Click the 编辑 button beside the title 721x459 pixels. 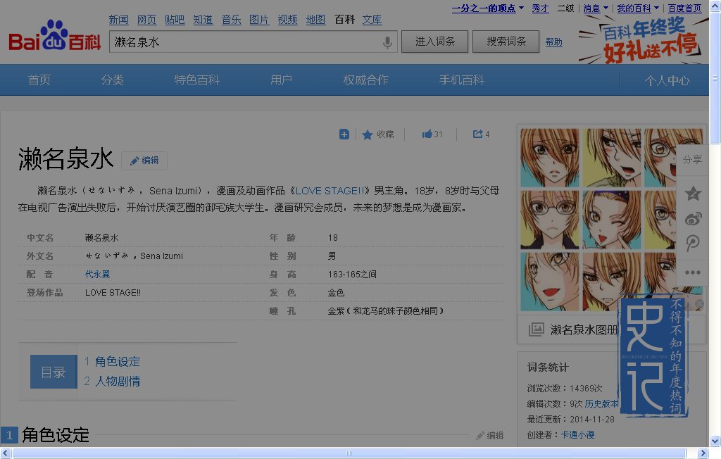[144, 161]
